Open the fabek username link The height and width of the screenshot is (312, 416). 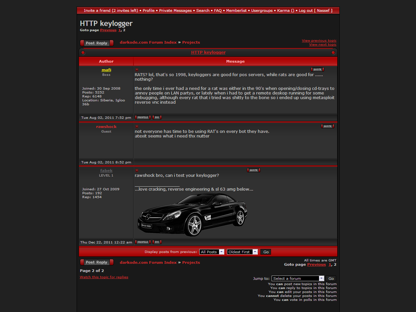click(106, 171)
